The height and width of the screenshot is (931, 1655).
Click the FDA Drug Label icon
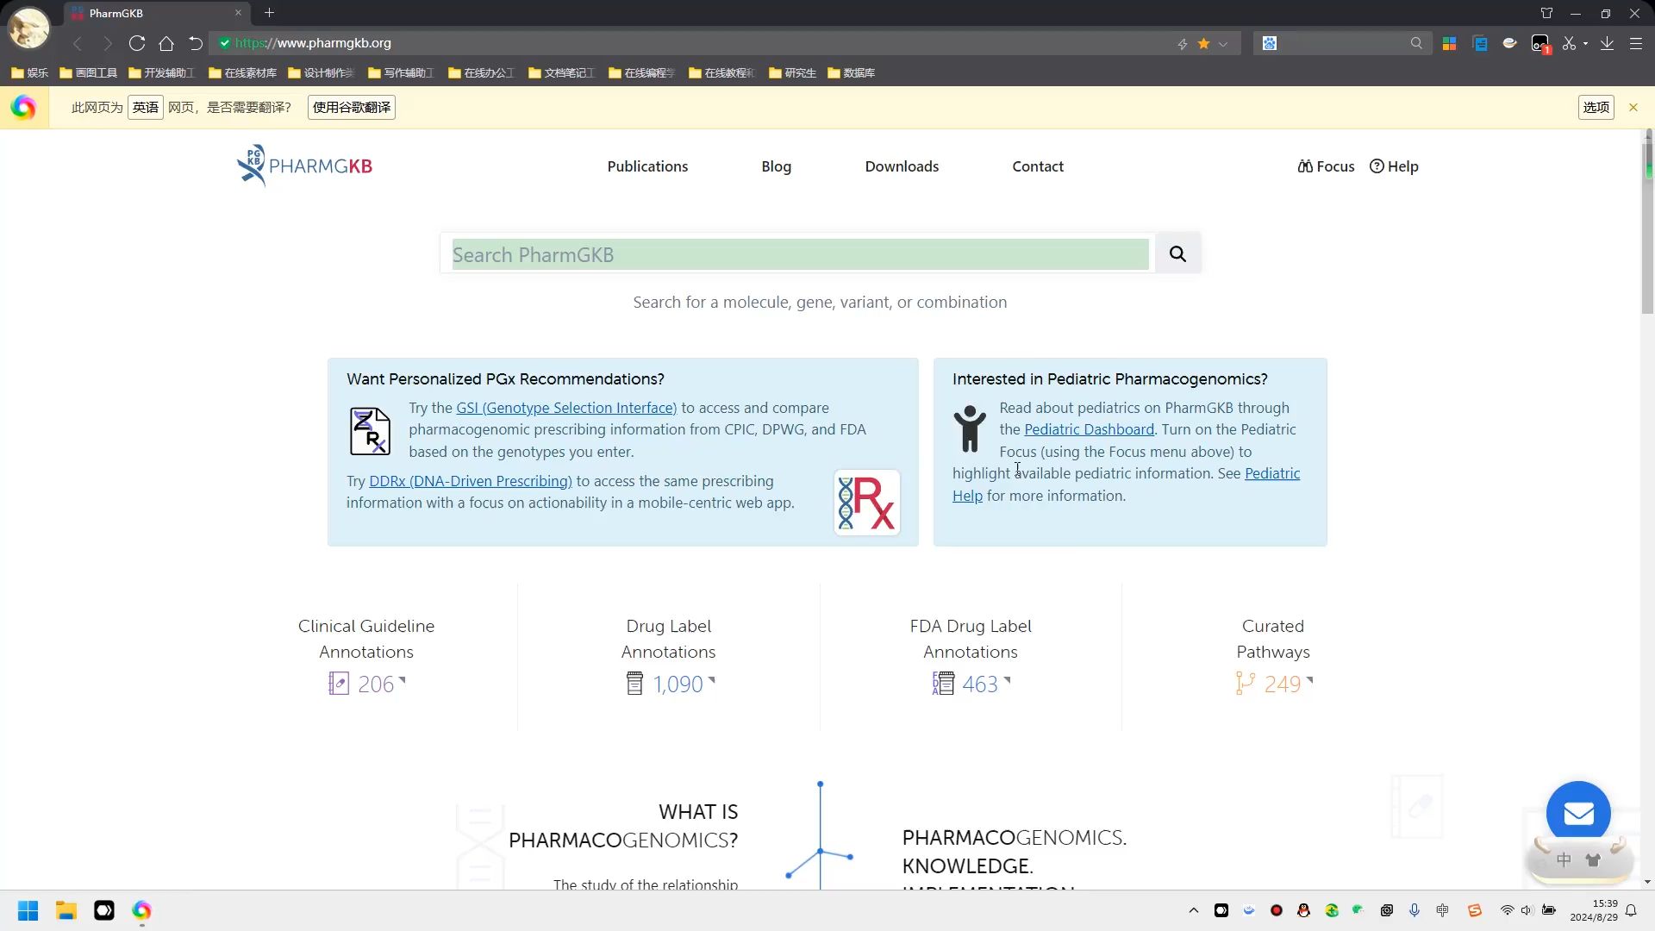[943, 684]
